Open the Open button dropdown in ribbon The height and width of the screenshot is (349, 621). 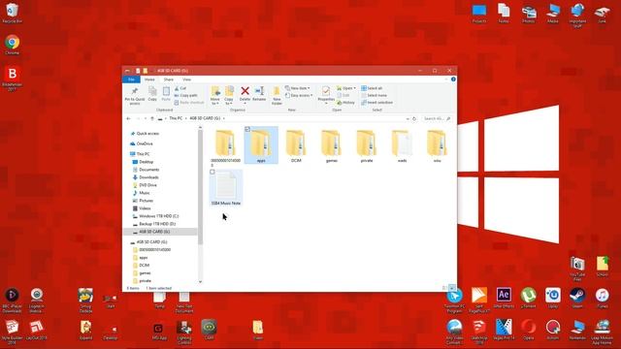pos(354,88)
